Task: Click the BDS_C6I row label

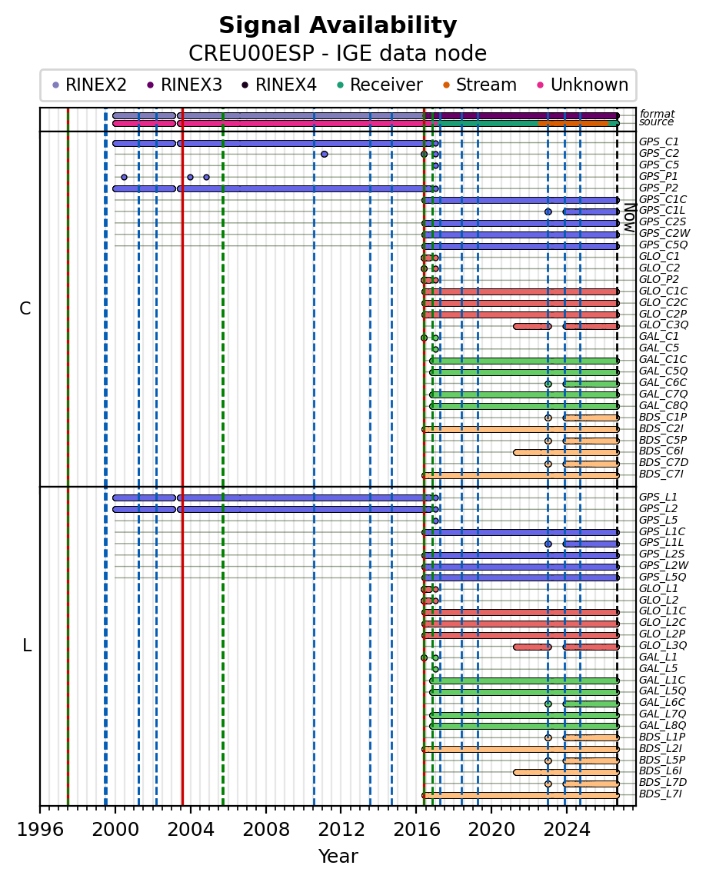Action: click(661, 451)
